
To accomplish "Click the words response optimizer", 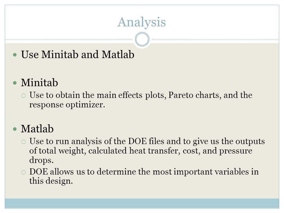I will point(67,104).
